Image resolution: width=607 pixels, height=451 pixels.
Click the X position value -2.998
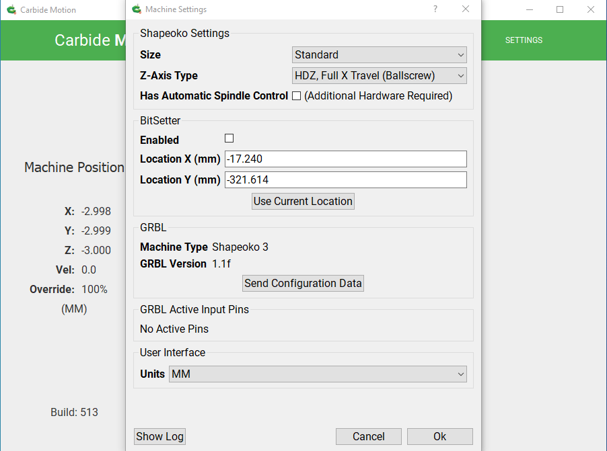96,211
